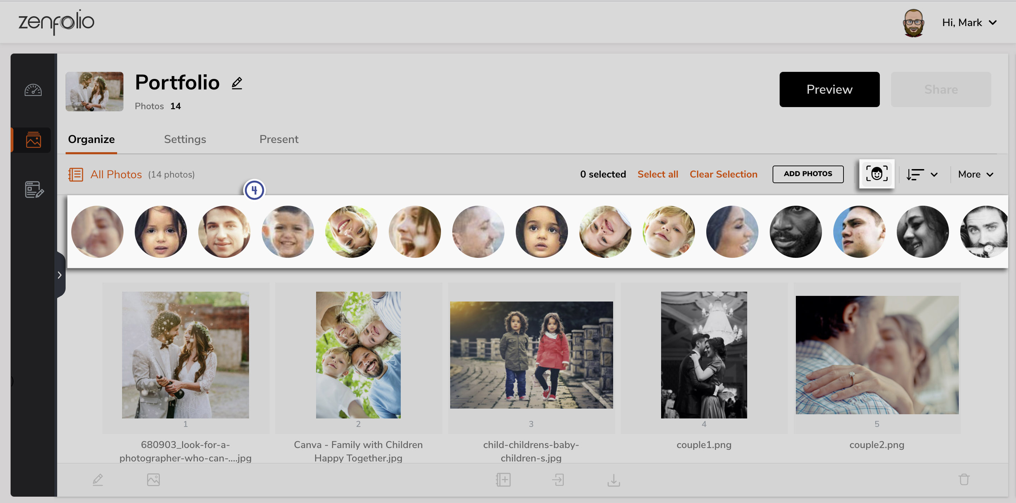Toggle the face recognition filter
The image size is (1016, 503).
point(877,174)
